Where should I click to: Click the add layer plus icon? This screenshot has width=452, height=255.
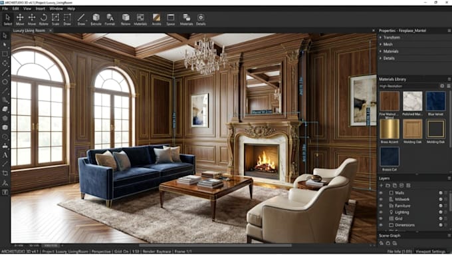click(x=382, y=185)
